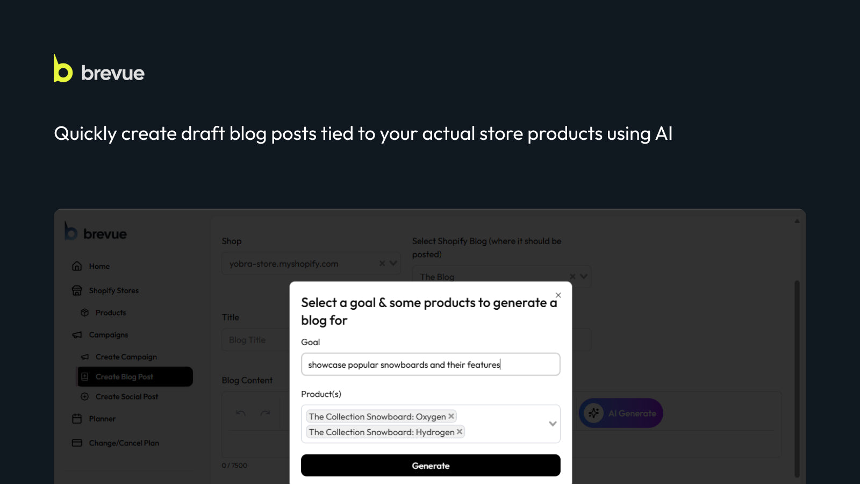This screenshot has height=484, width=860.
Task: Click the redo arrow in Blog Content toolbar
Action: coord(264,412)
